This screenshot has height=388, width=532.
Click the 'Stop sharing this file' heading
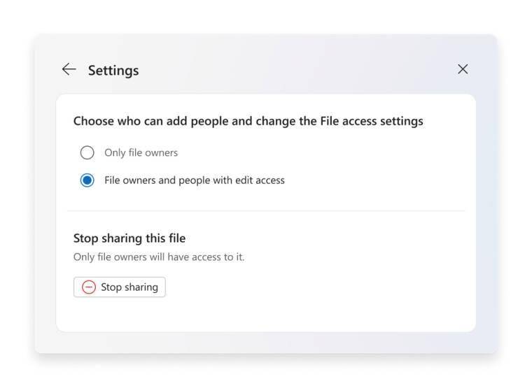point(129,238)
